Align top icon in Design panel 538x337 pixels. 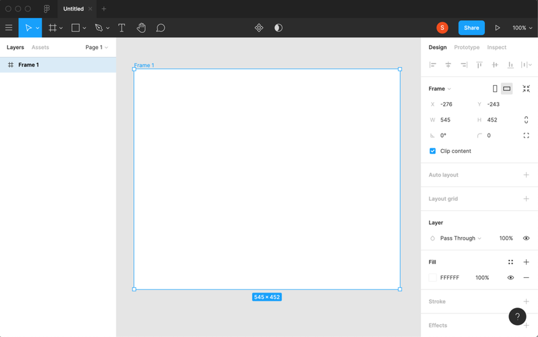479,64
